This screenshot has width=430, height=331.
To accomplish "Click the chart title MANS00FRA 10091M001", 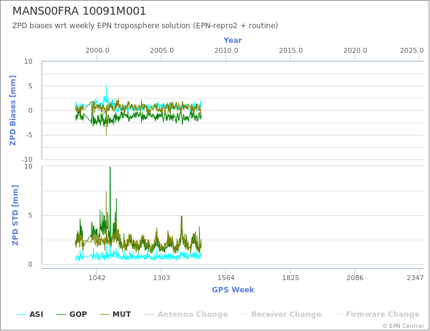I will point(79,11).
